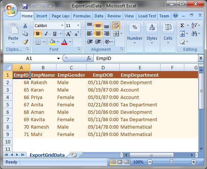Click Align Text Right icon
The width and height of the screenshot is (207, 169).
(x=107, y=34)
